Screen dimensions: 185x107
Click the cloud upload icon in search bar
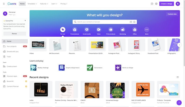pos(134,22)
